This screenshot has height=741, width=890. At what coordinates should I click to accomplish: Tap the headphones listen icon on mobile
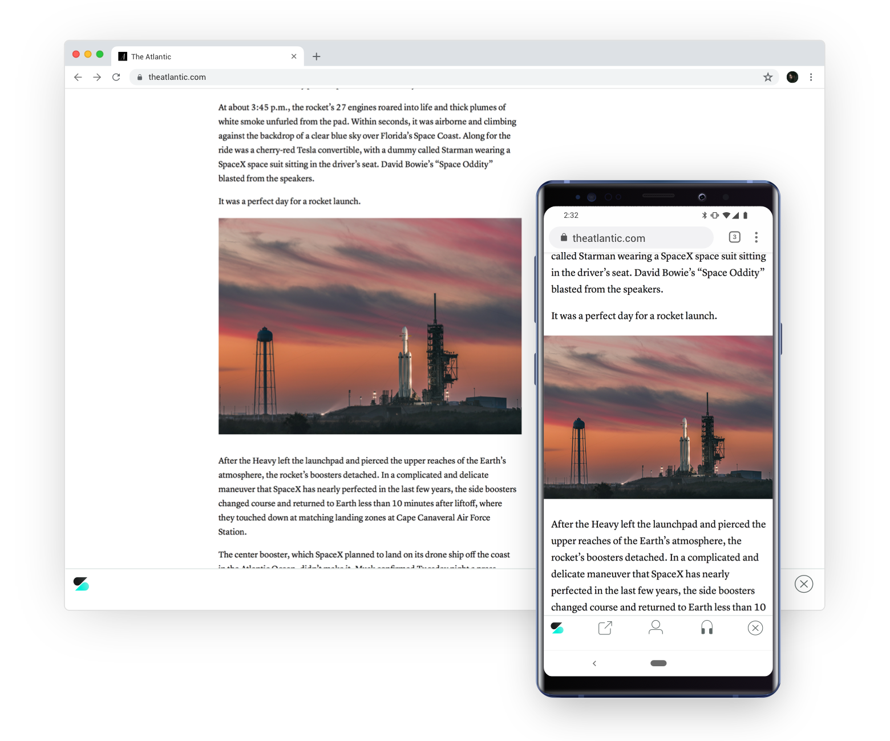click(707, 627)
